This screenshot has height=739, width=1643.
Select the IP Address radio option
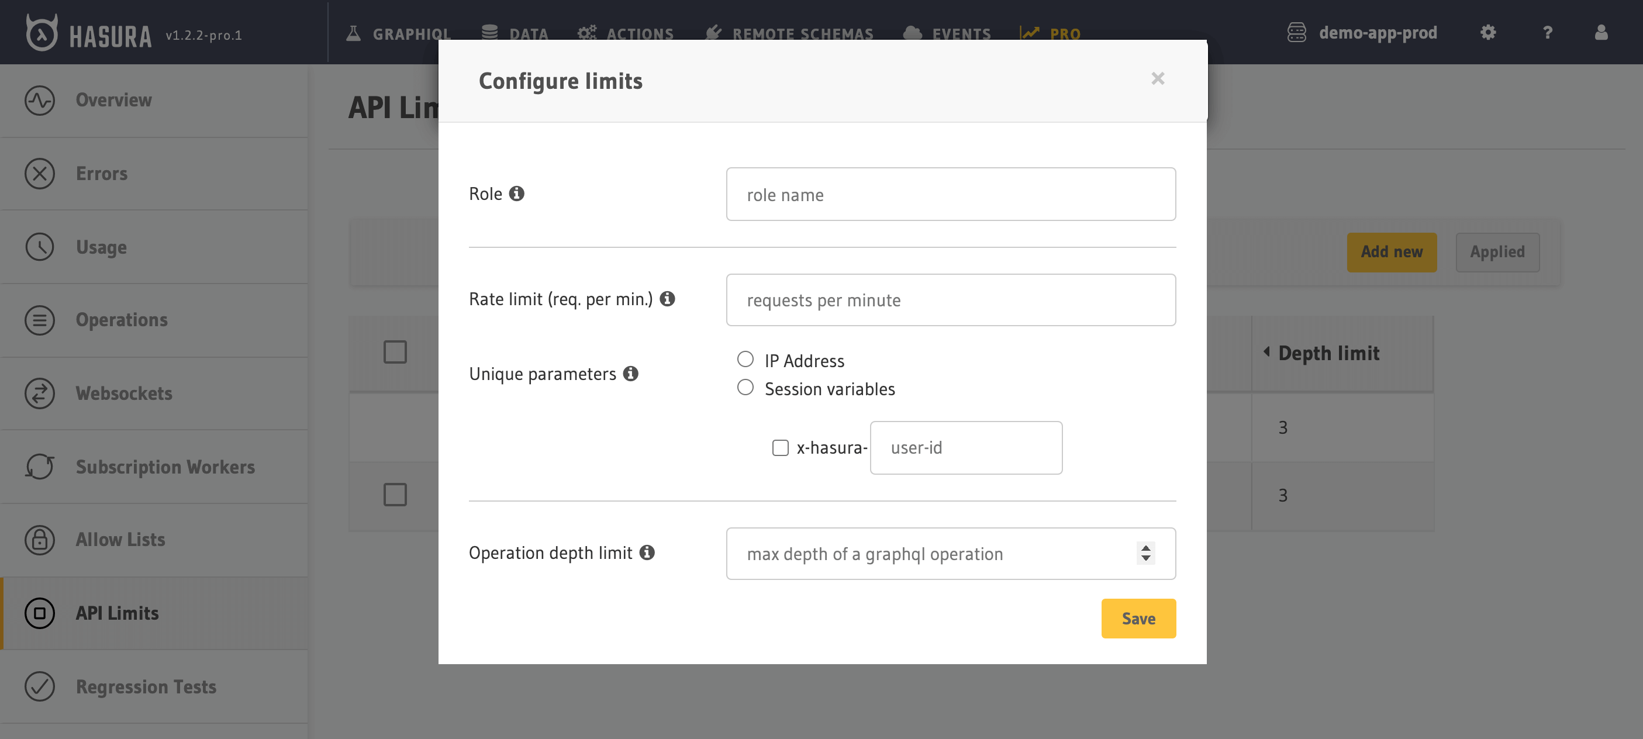pyautogui.click(x=745, y=359)
